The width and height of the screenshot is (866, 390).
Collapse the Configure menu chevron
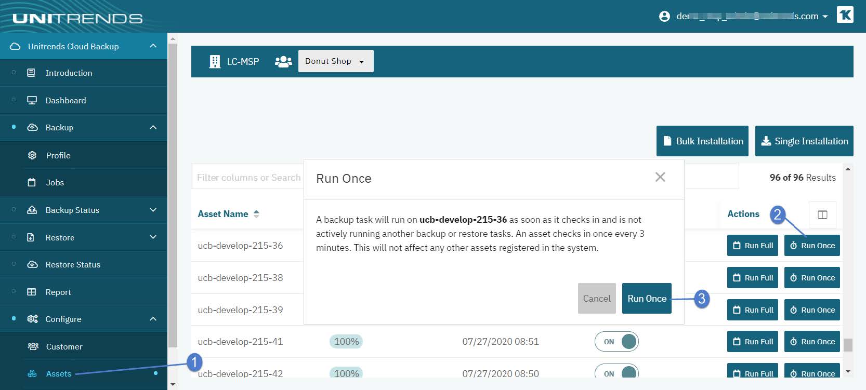coord(153,319)
